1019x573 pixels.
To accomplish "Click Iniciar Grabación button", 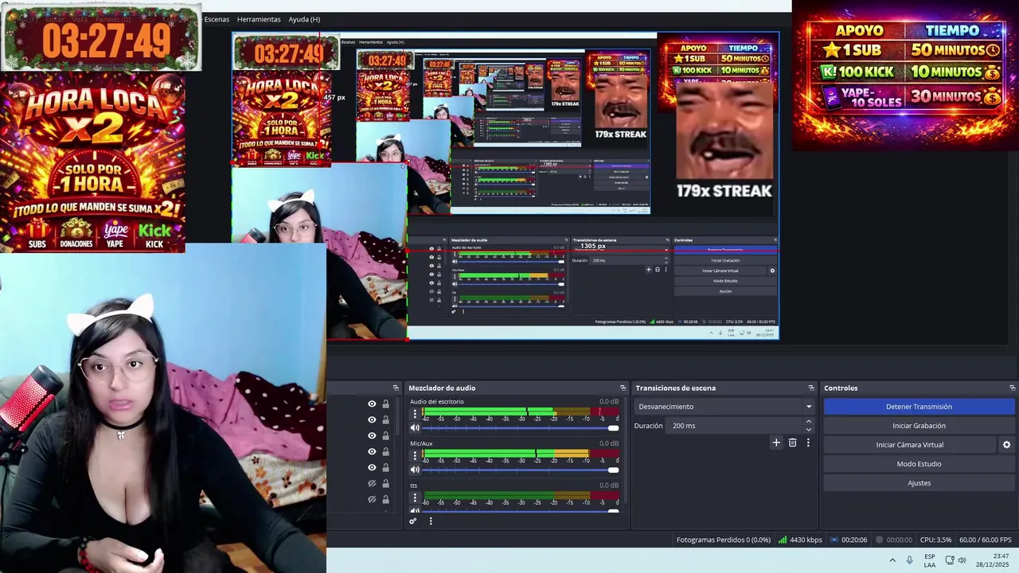I will (x=919, y=426).
